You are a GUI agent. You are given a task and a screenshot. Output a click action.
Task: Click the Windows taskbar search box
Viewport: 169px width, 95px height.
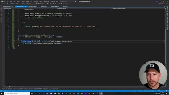click(17, 93)
